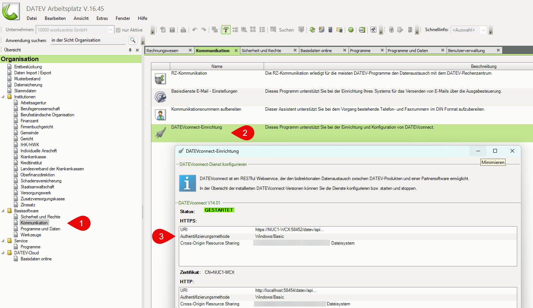Click the RZ-Kommunikation program icon
The image size is (533, 308).
(x=160, y=79)
